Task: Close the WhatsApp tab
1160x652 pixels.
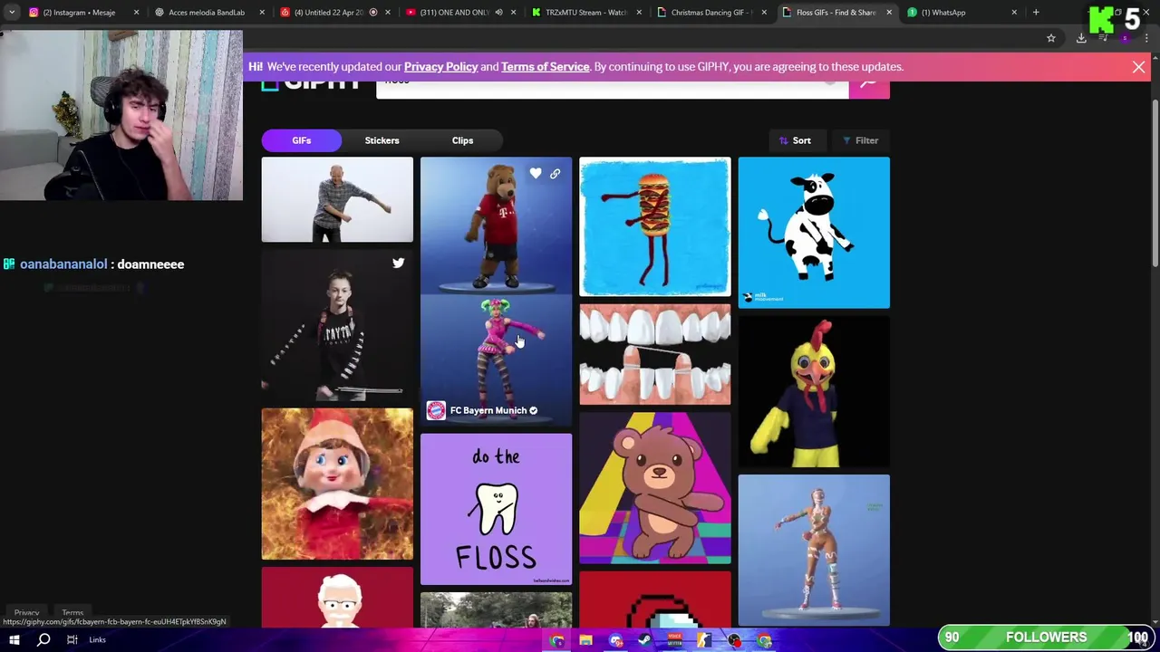Action: coord(1014,13)
